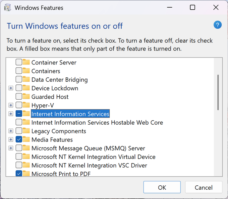
Task: Close the Windows Features dialog
Action: (x=216, y=7)
